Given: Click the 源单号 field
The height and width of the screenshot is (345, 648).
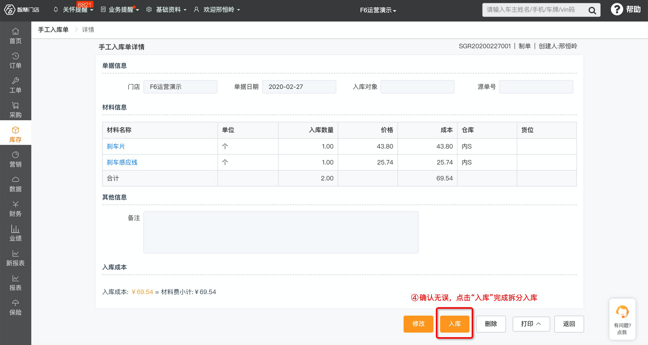Looking at the screenshot, I should [536, 87].
